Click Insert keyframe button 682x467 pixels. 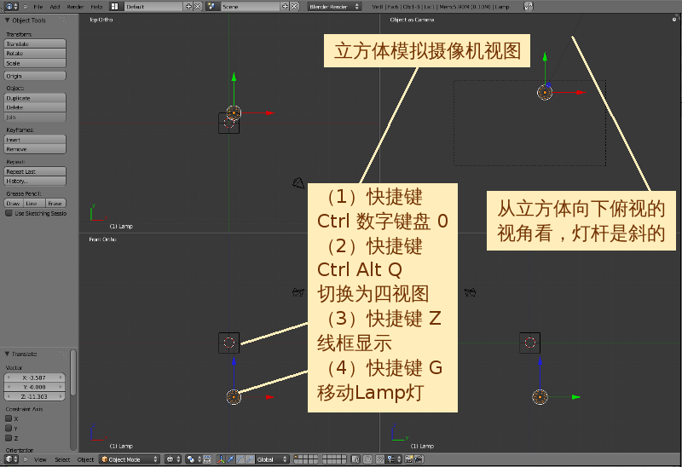(35, 140)
